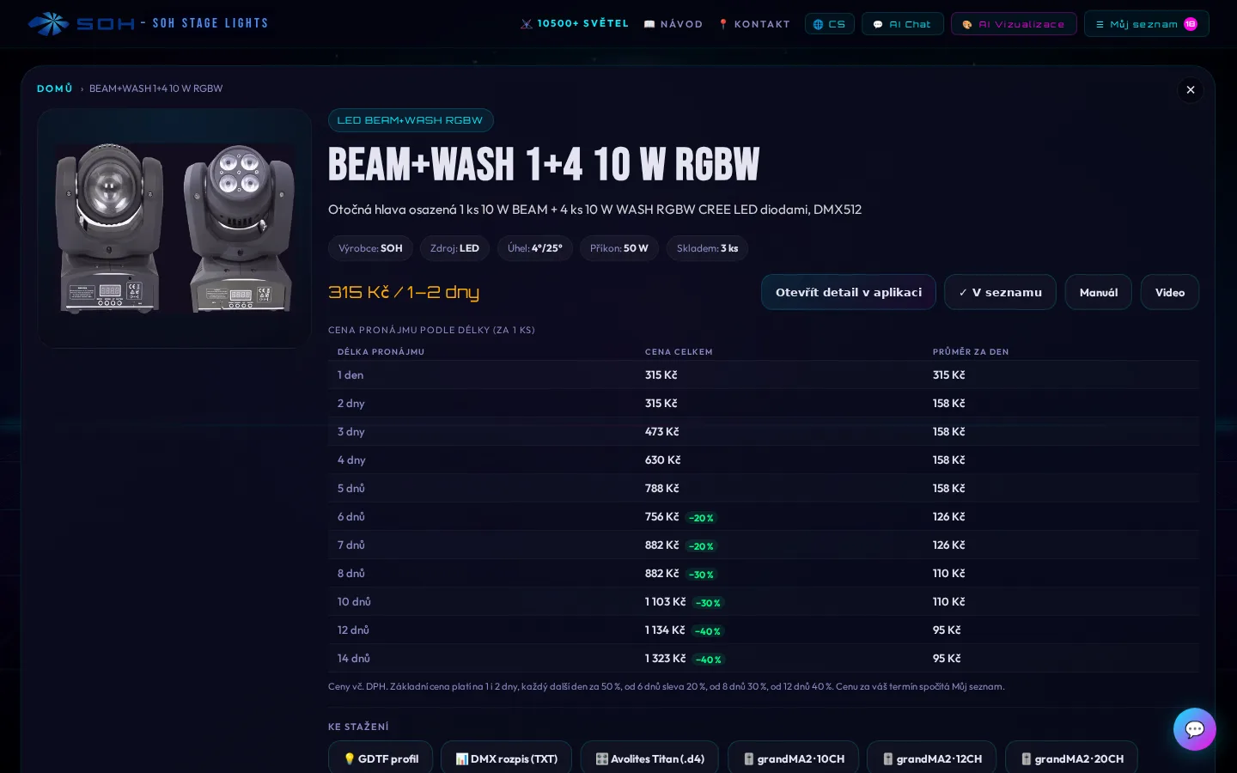The height and width of the screenshot is (773, 1237).
Task: Click the Cena celkem column header
Action: [679, 351]
